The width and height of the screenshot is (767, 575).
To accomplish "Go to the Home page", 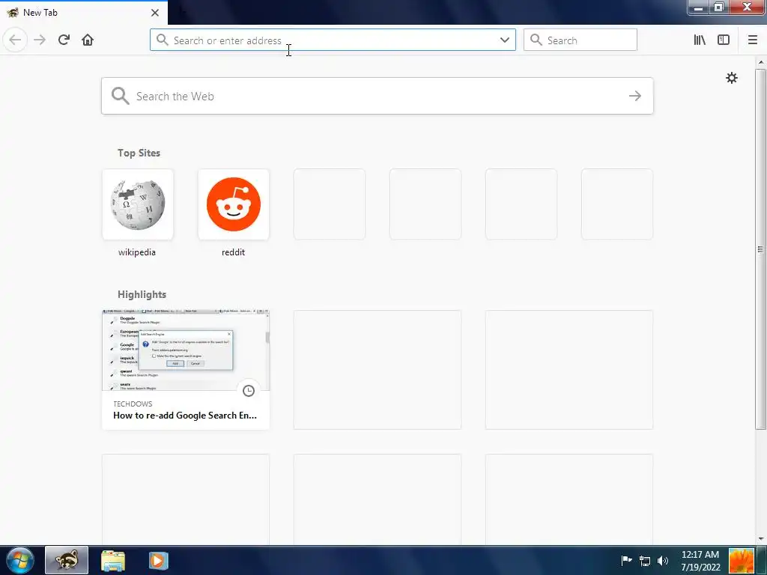I will (x=88, y=40).
